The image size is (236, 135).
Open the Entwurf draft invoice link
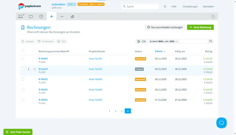pyautogui.click(x=43, y=69)
